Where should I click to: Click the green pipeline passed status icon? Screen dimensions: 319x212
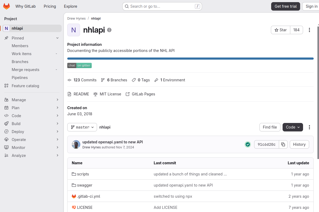click(x=248, y=144)
